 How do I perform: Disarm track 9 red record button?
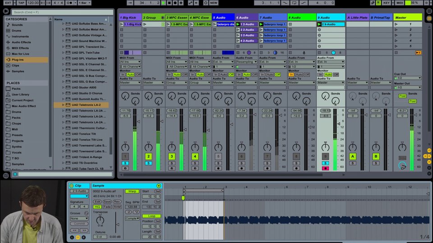(x=325, y=168)
